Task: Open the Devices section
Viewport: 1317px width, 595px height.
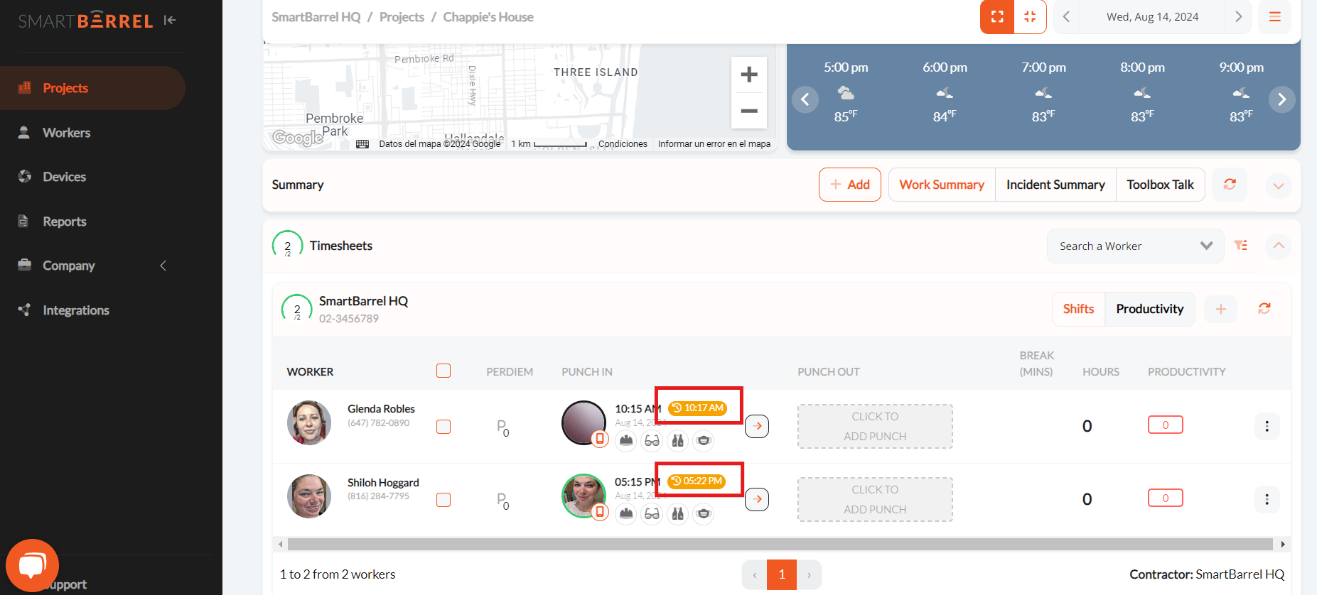Action: [x=64, y=177]
